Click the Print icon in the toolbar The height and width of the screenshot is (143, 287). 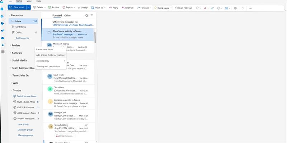click(235, 8)
